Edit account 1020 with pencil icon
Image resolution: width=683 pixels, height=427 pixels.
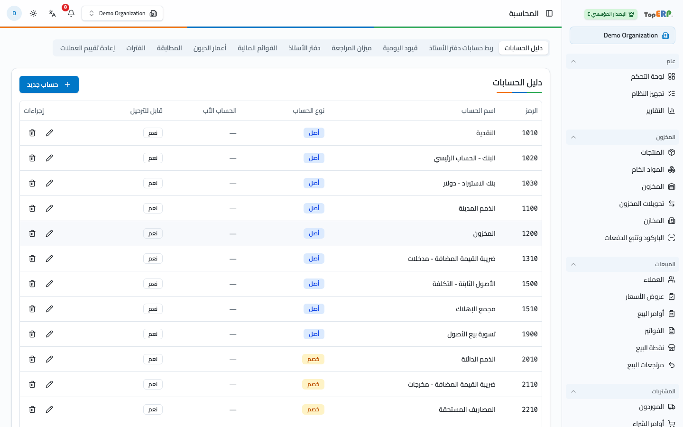coord(49,158)
